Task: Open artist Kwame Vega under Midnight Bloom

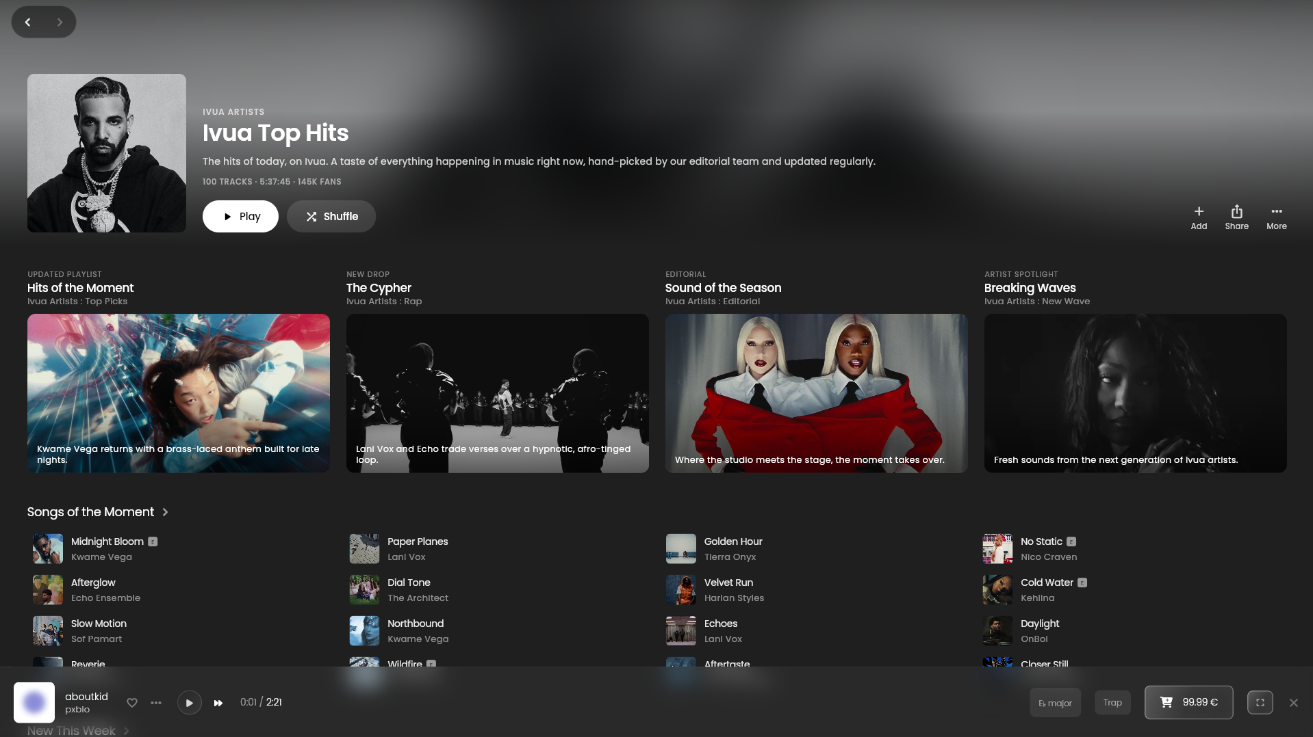Action: tap(101, 557)
